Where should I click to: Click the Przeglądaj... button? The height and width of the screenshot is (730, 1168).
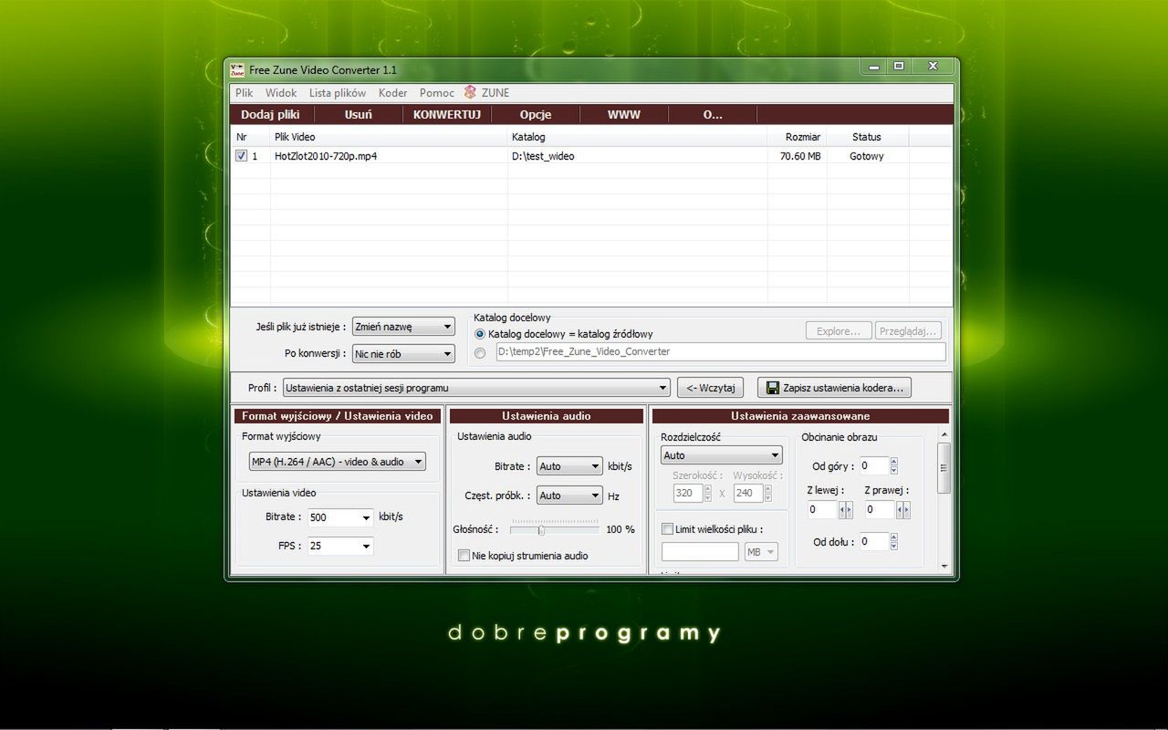(x=907, y=331)
